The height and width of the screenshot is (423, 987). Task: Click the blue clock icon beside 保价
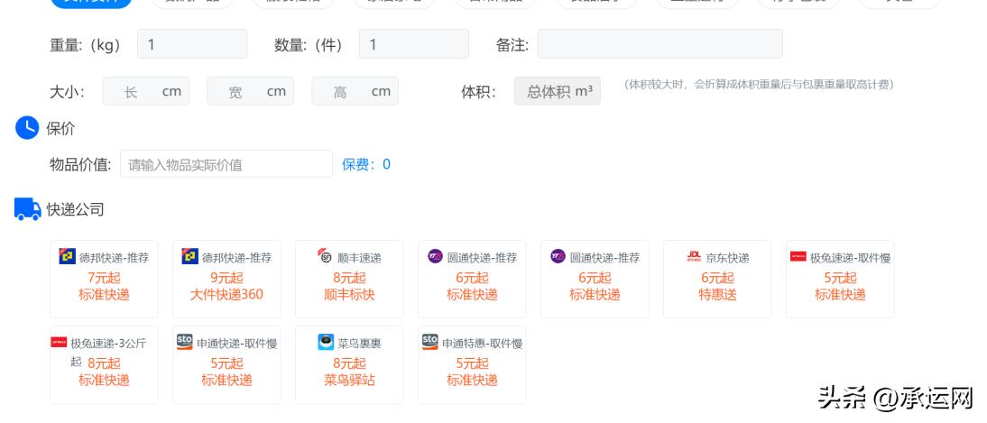[27, 128]
